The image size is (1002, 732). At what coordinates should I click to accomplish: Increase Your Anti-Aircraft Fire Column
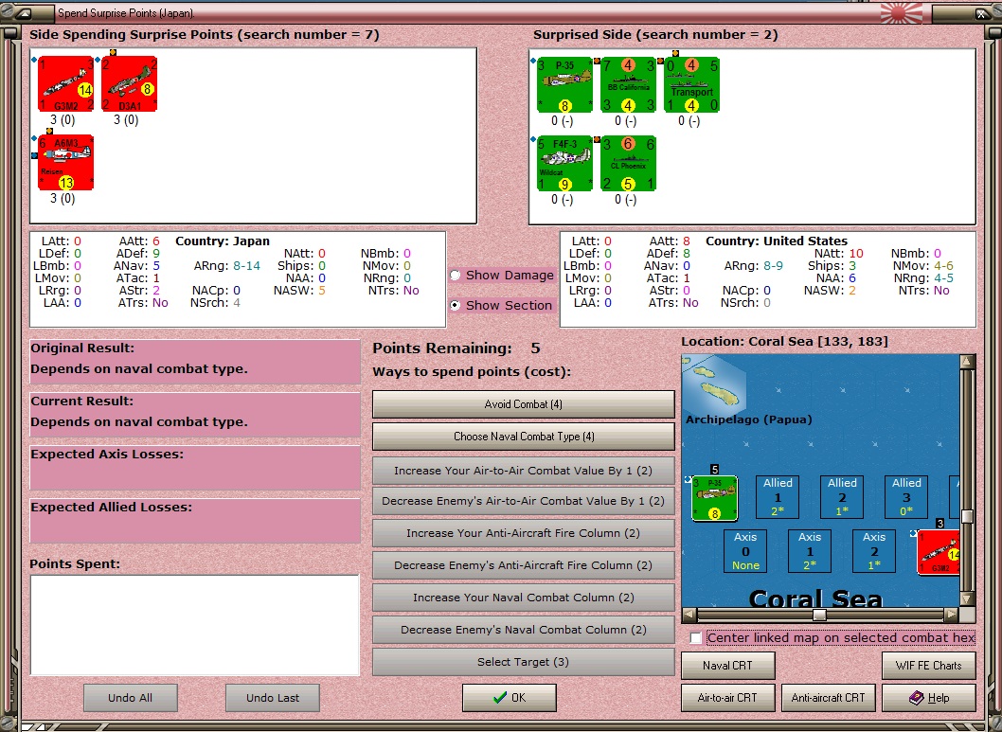(524, 533)
